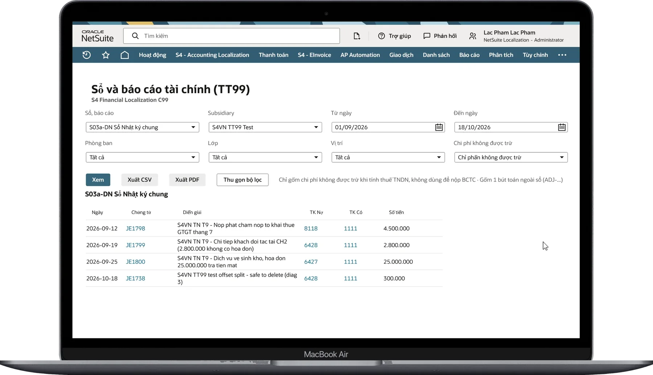The image size is (653, 375).
Task: Open journal entry JE1738 link
Action: click(135, 279)
